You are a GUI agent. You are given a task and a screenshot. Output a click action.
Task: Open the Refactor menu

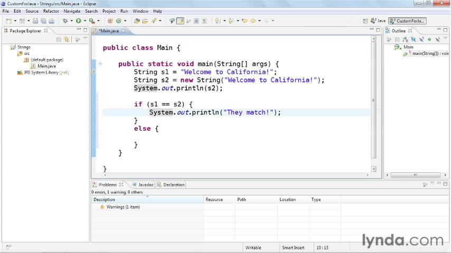click(x=51, y=11)
